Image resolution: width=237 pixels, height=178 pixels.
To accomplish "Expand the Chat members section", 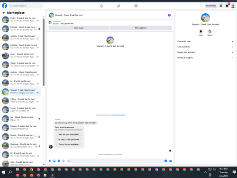I will click(205, 47).
